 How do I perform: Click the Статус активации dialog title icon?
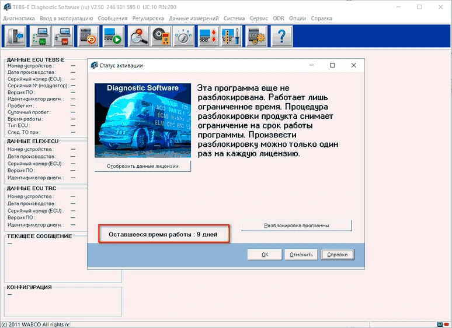pyautogui.click(x=94, y=65)
